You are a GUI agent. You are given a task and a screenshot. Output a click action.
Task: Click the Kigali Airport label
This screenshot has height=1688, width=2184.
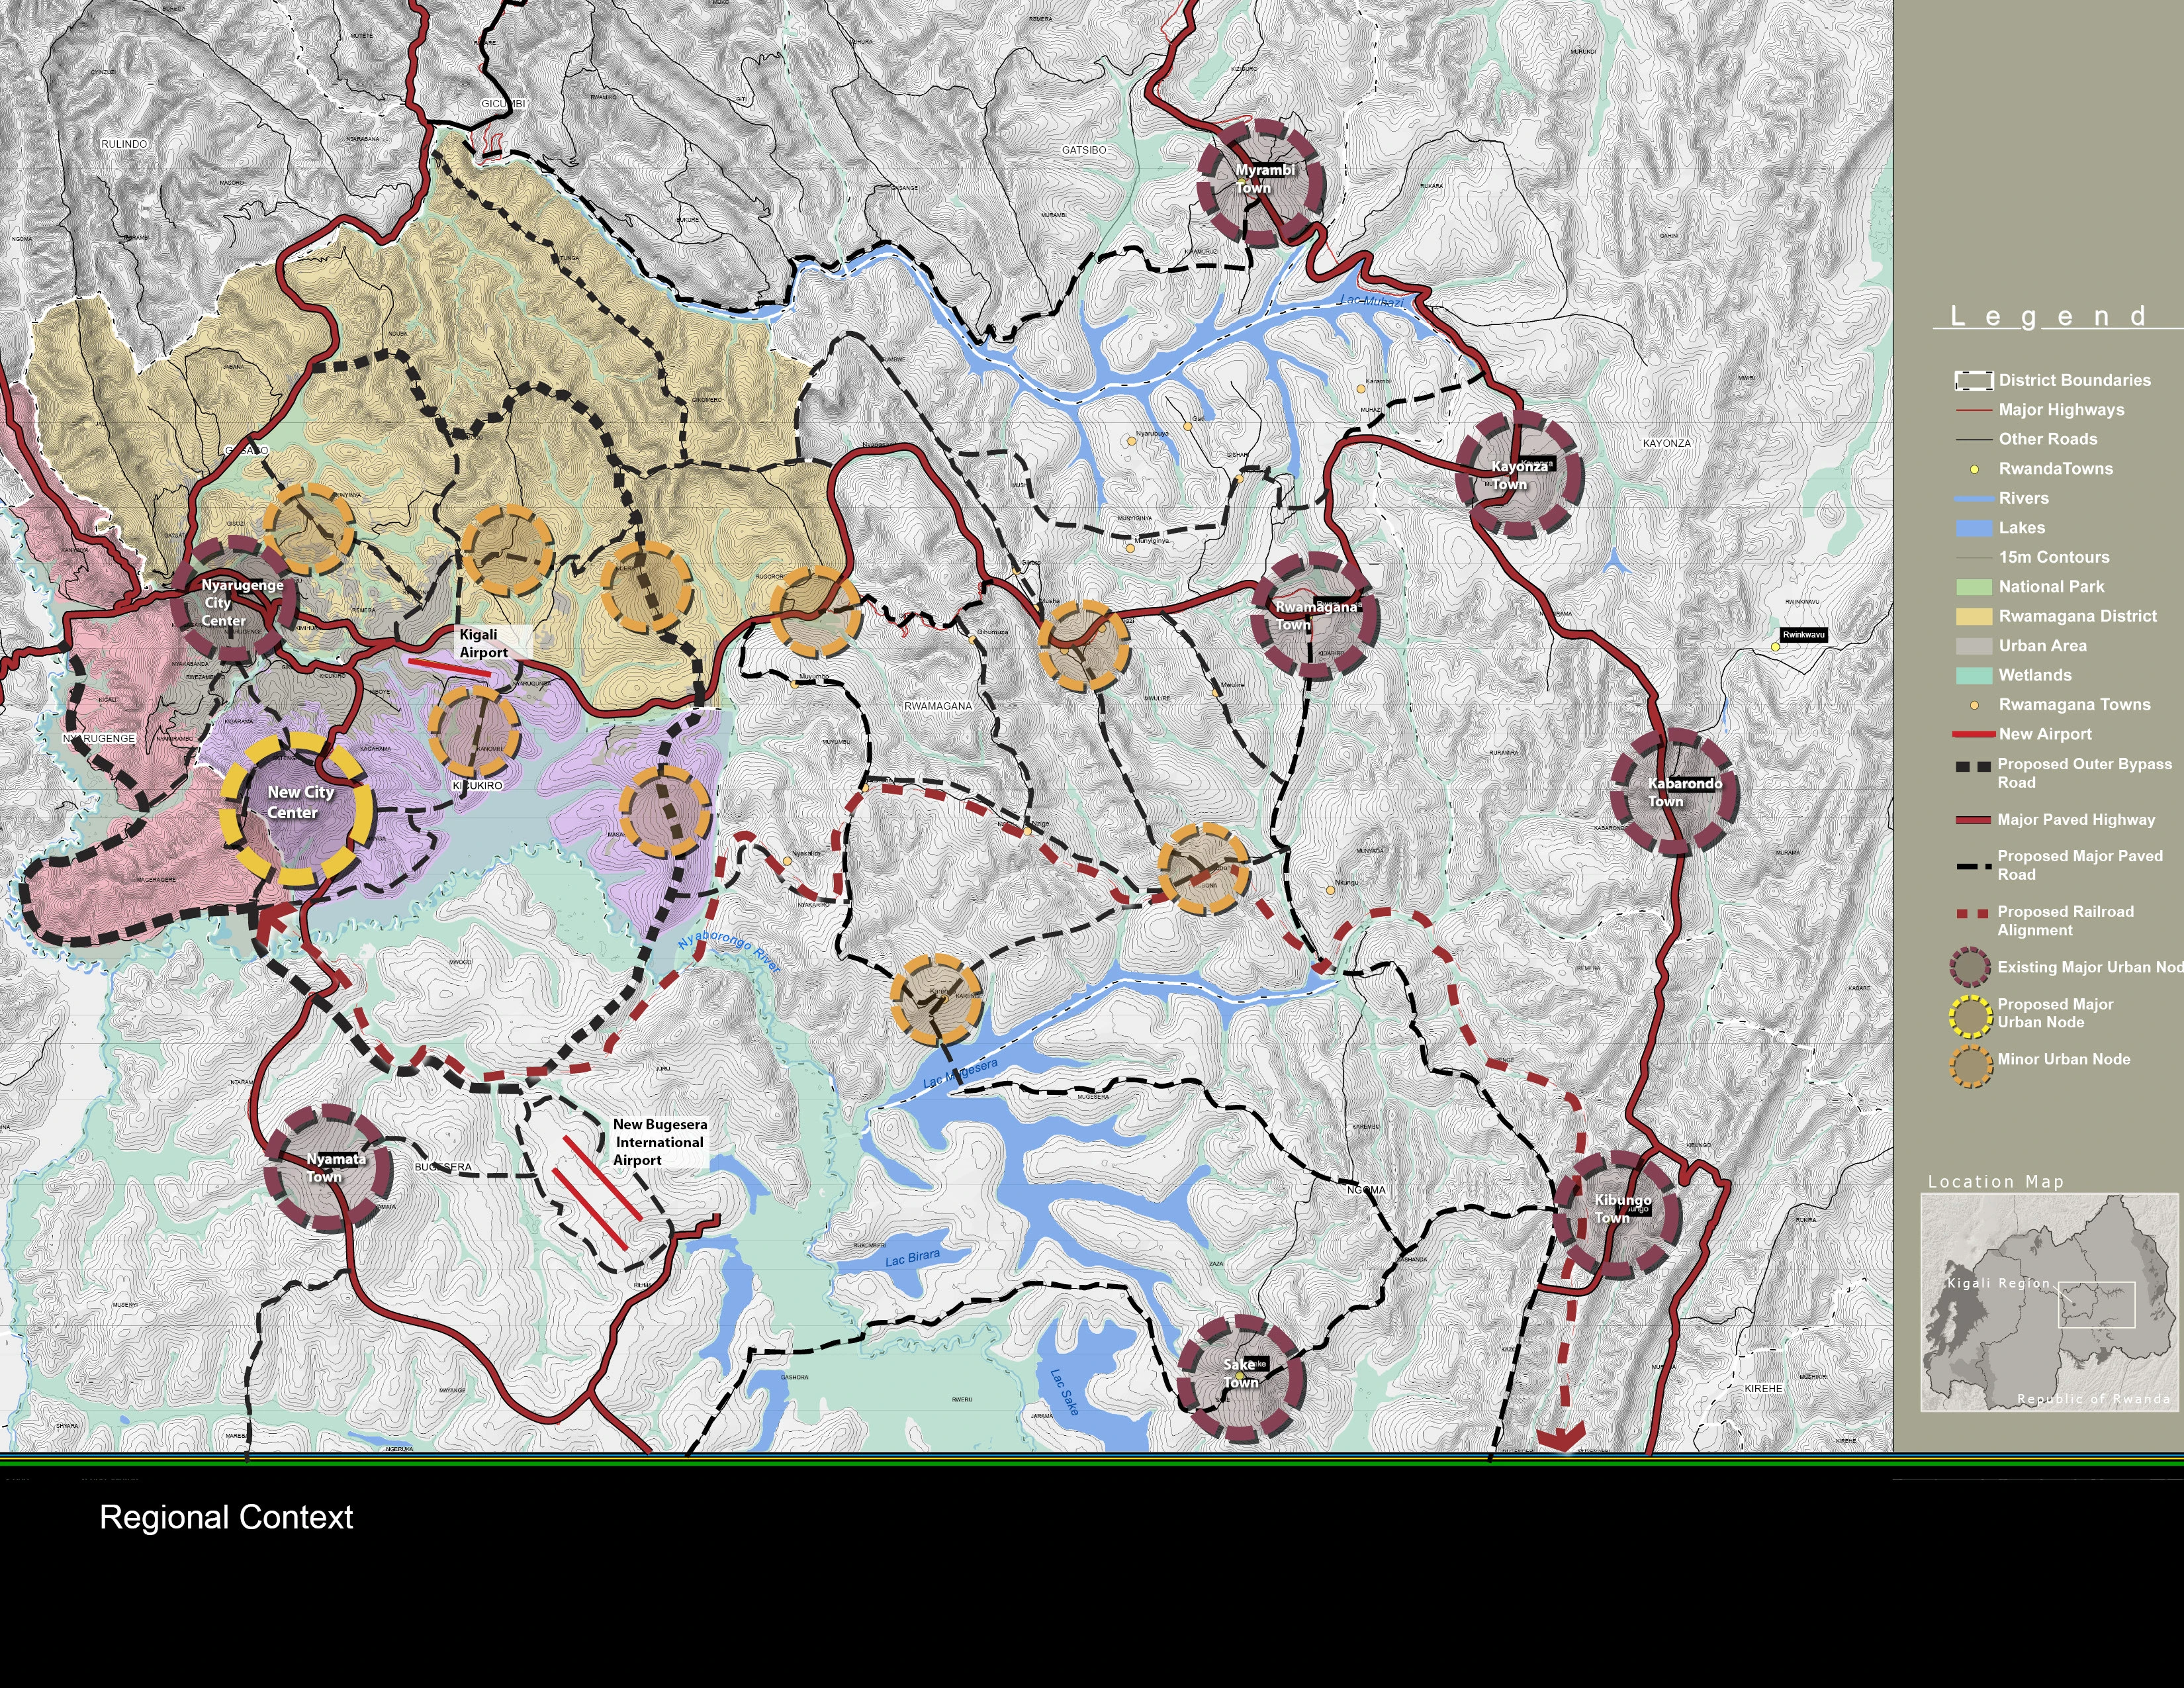pos(484,643)
